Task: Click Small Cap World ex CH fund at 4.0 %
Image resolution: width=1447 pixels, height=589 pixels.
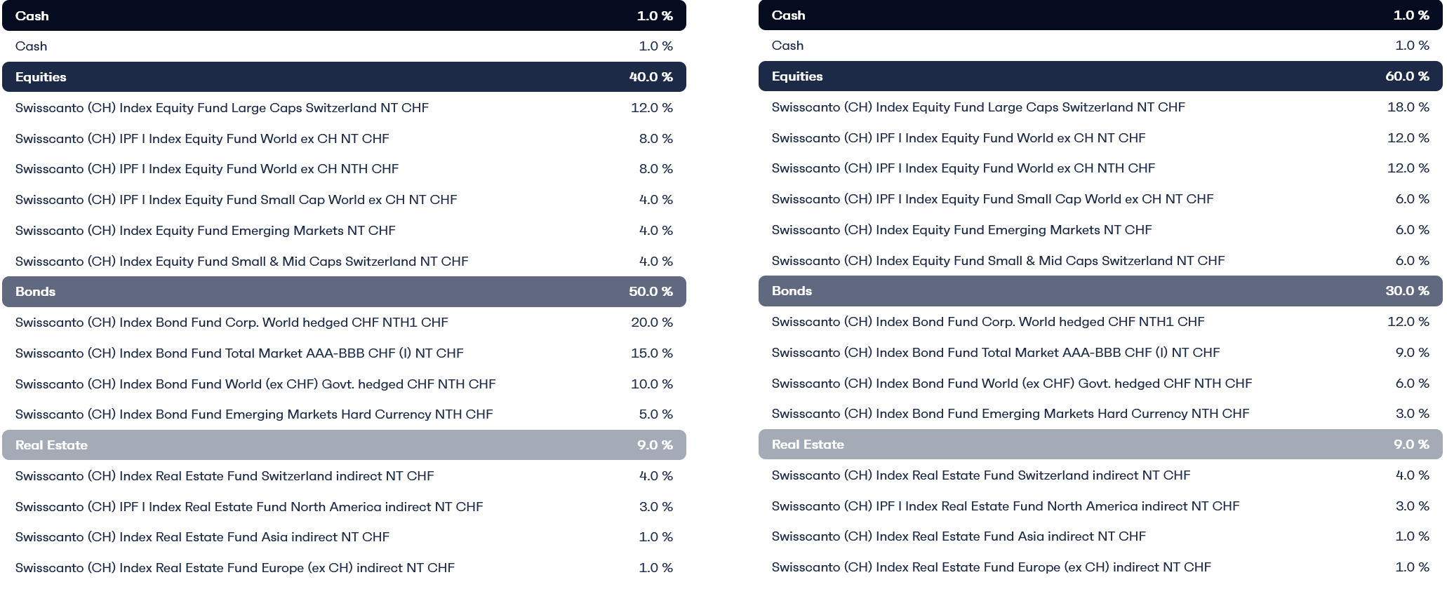Action: (236, 200)
